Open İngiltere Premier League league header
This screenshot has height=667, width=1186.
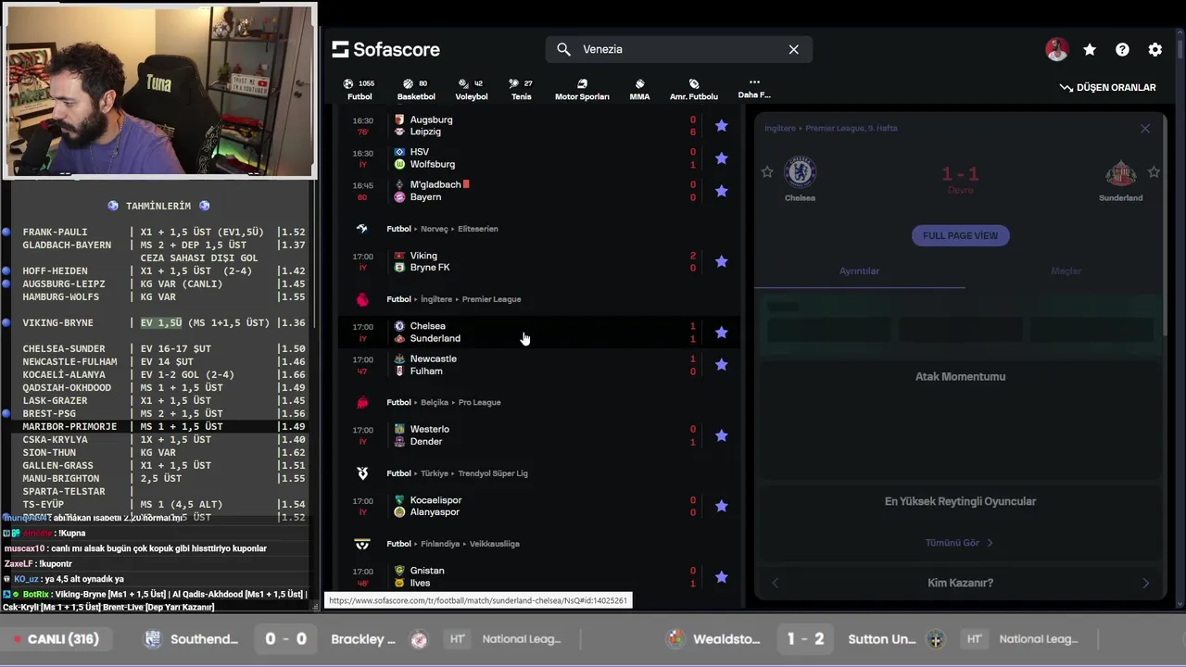[x=454, y=299]
